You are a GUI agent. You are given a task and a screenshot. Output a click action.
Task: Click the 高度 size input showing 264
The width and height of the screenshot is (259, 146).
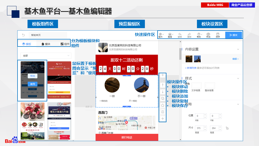tap(214, 128)
